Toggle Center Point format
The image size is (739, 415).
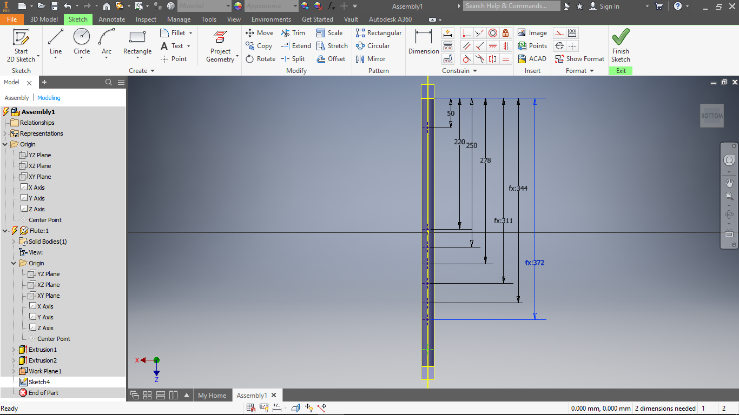(x=572, y=46)
